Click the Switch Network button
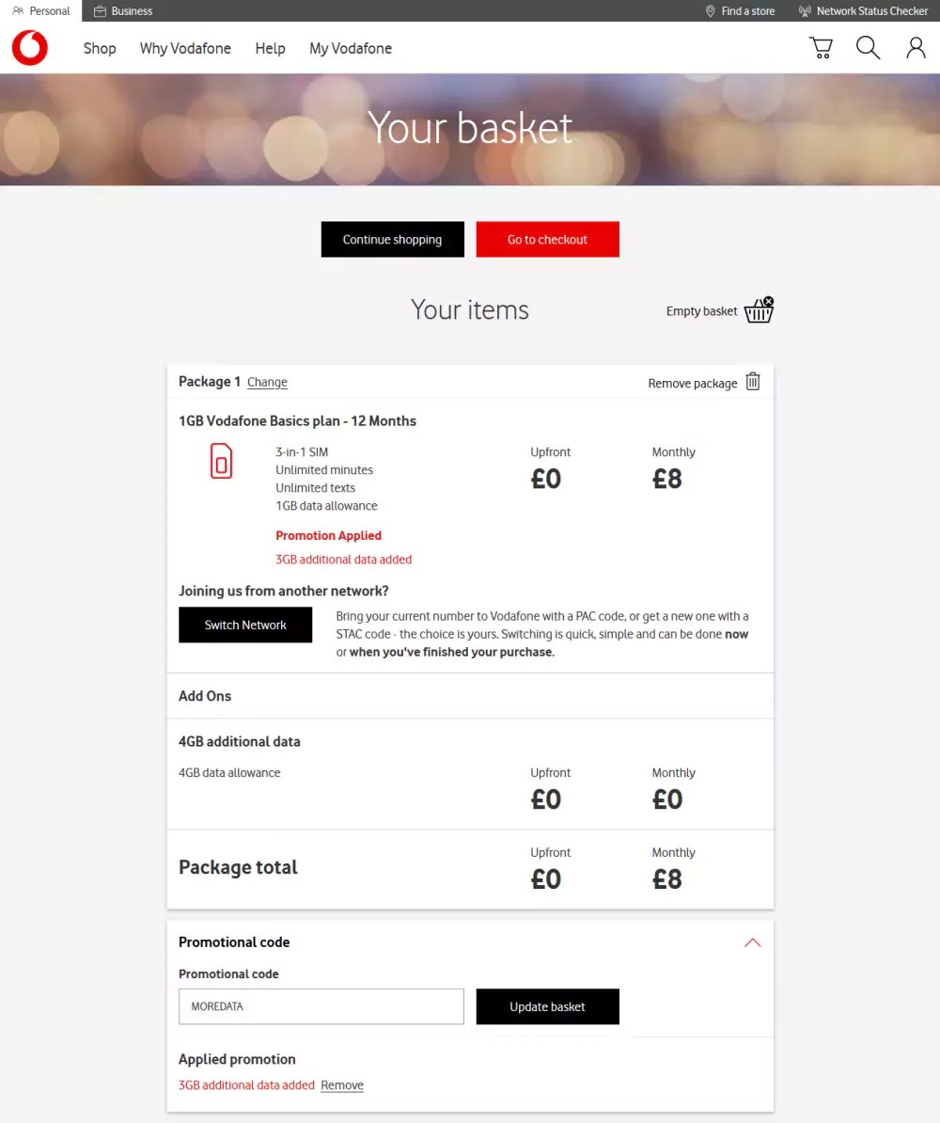 coord(245,625)
